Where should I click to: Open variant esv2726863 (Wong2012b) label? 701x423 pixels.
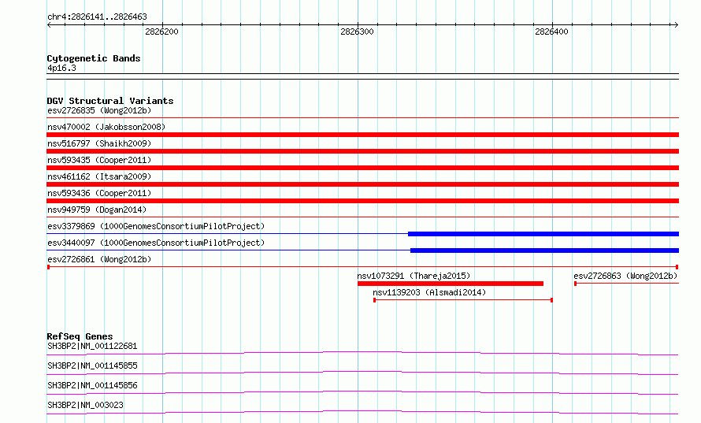(x=626, y=276)
